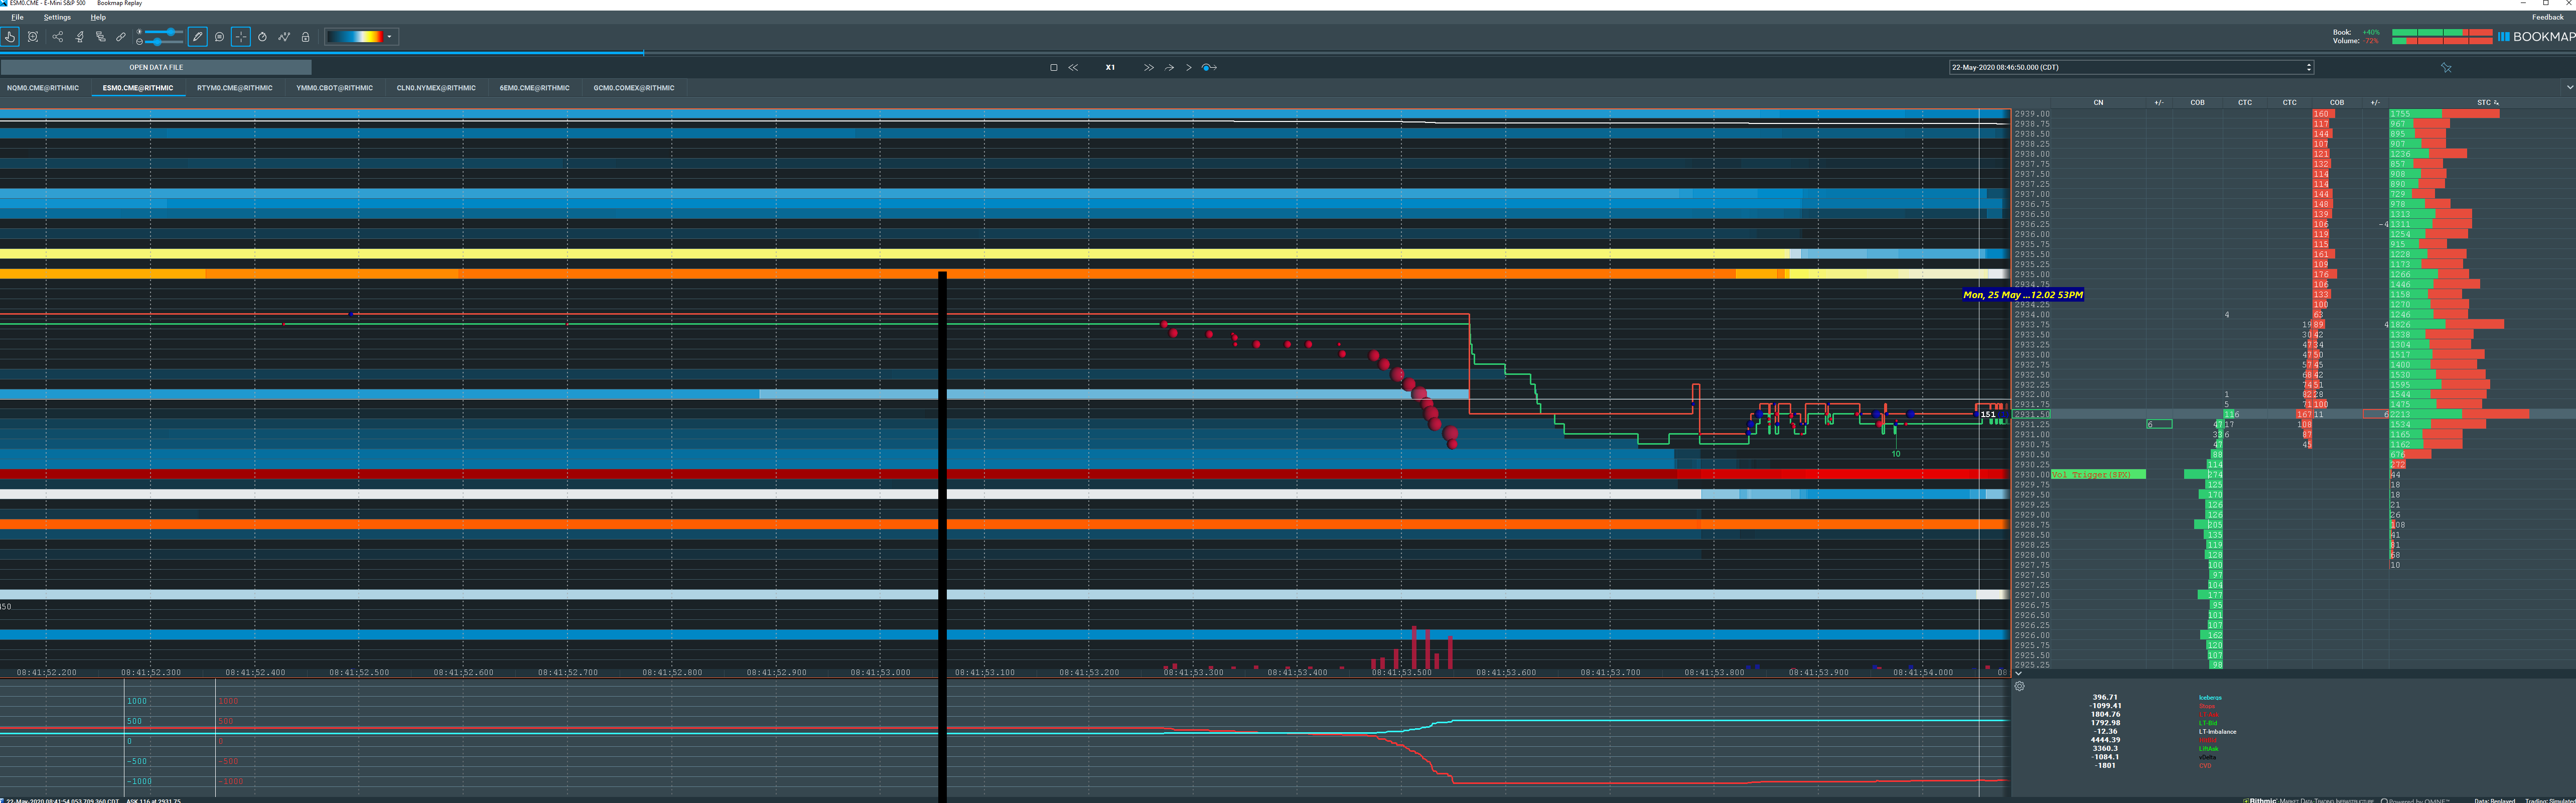
Task: Click the chain link toolbar icon
Action: coord(121,37)
